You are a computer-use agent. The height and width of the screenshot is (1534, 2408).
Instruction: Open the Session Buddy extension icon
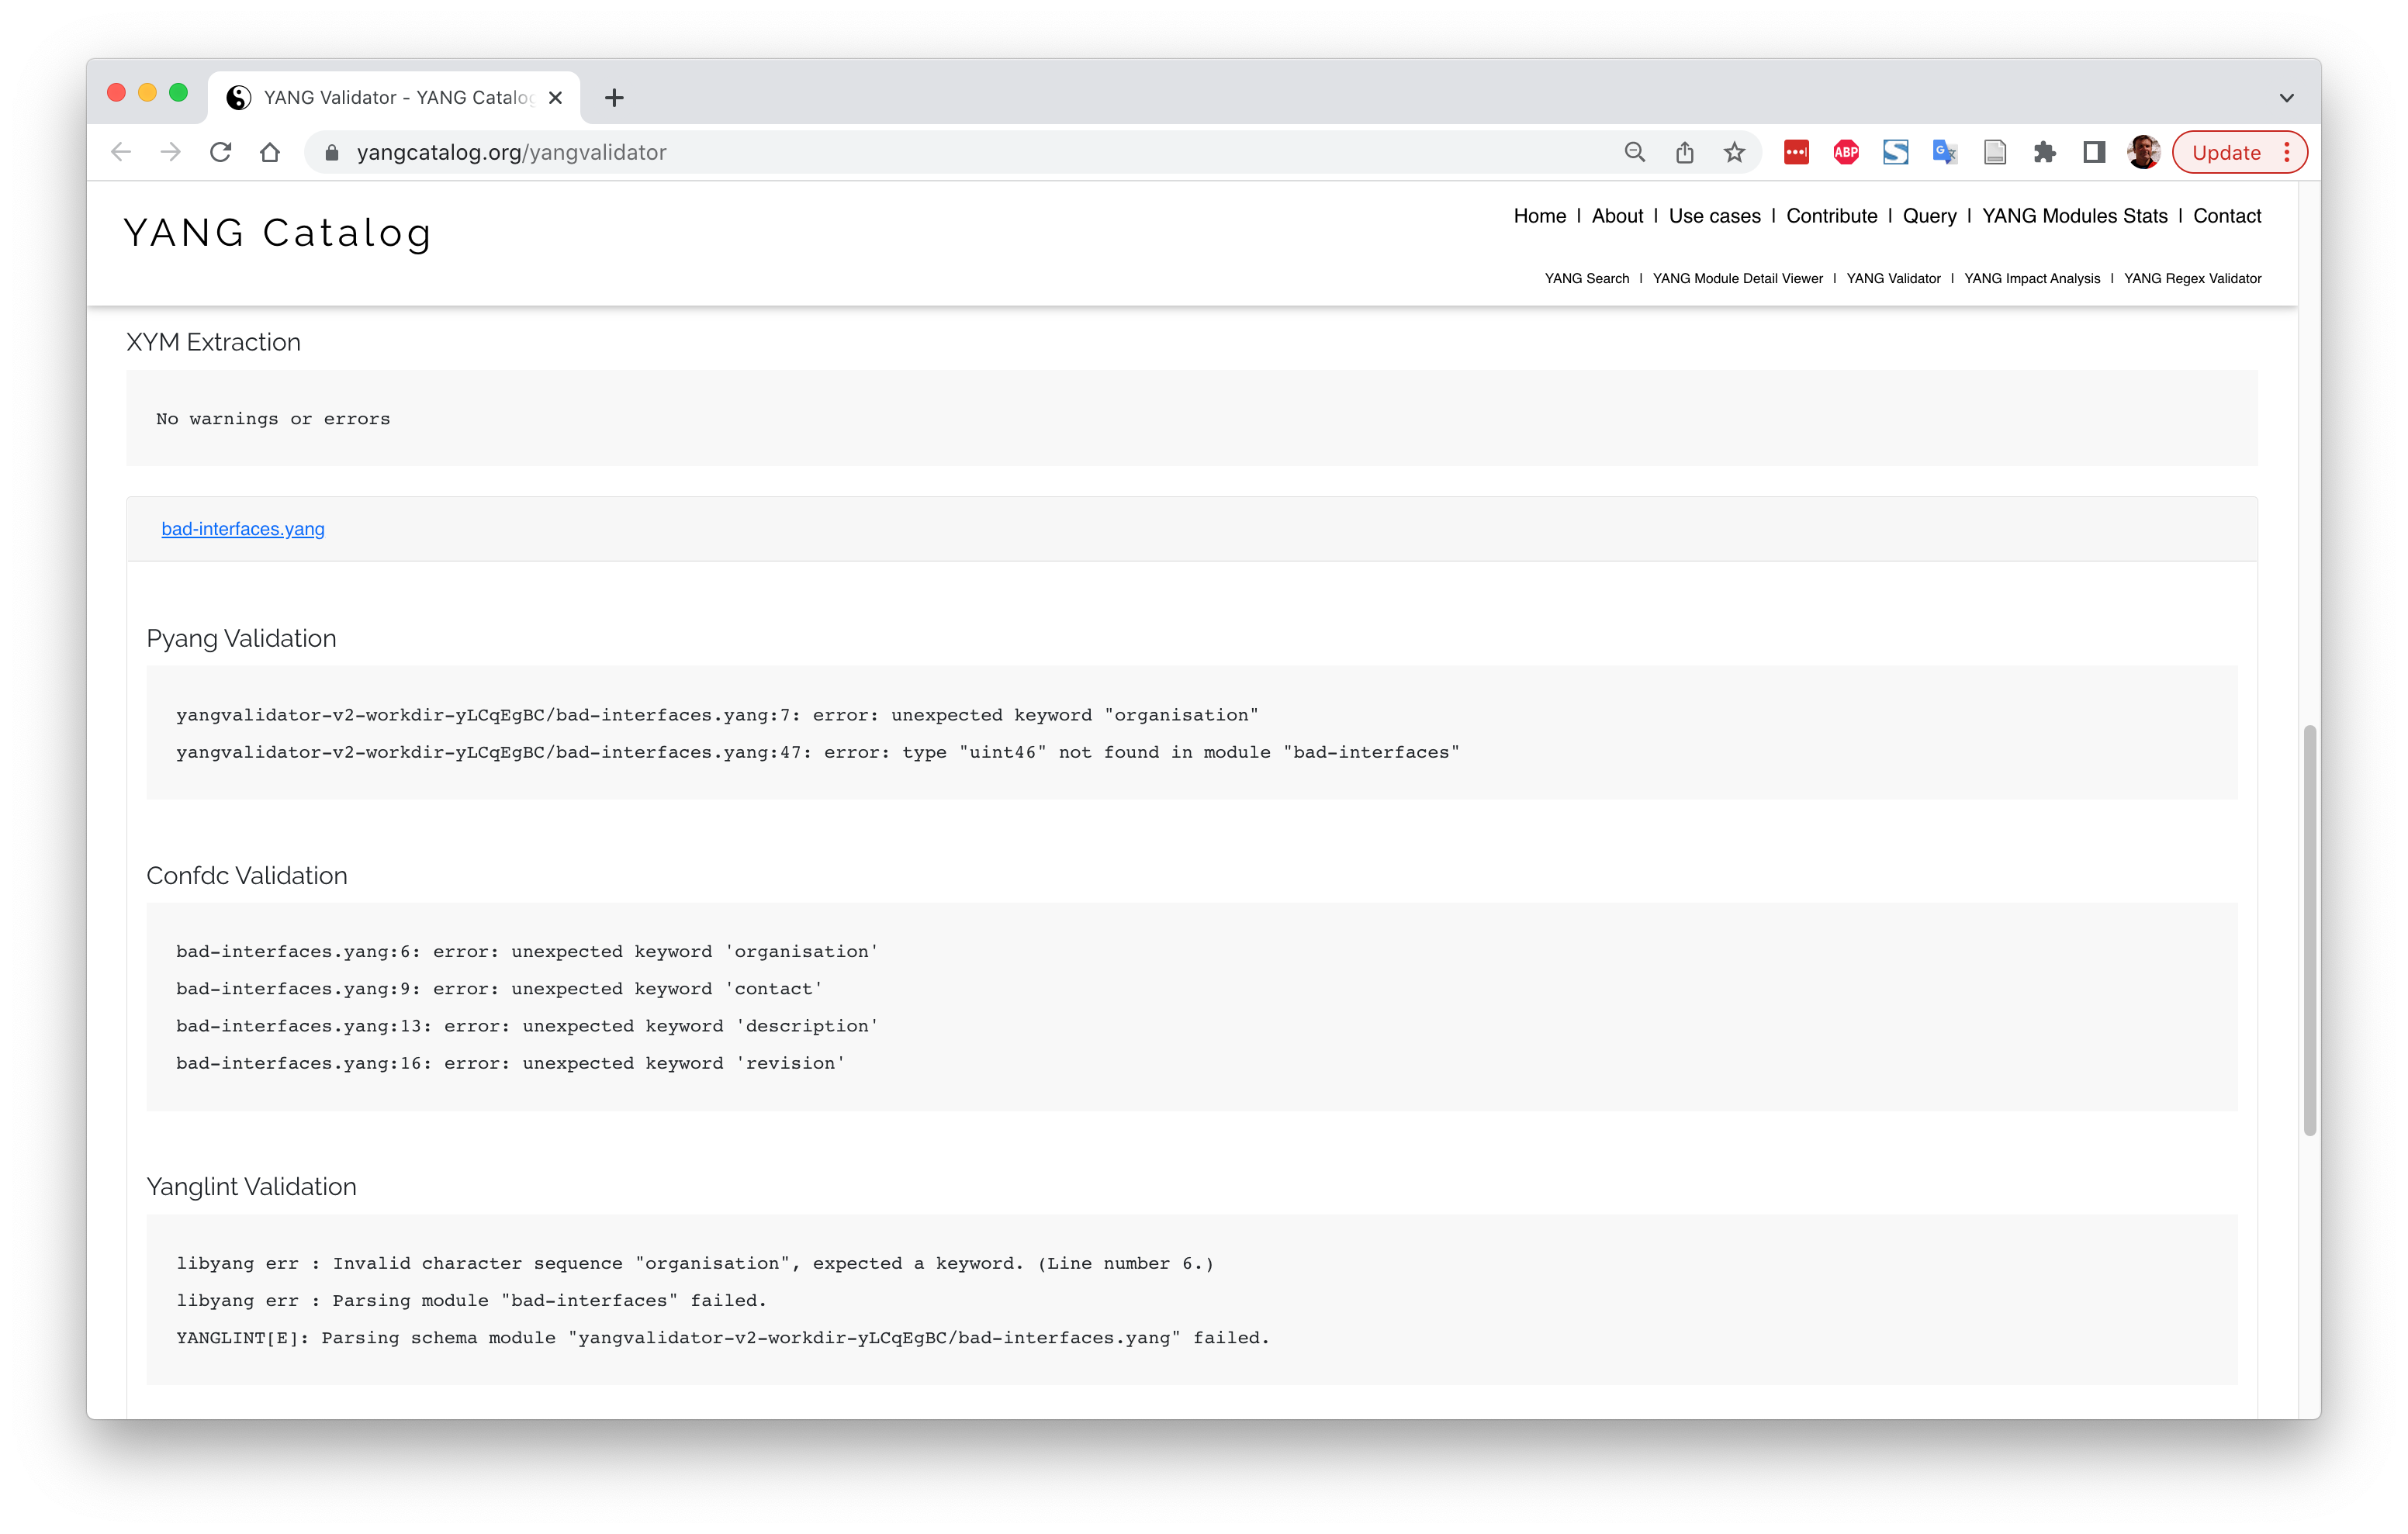coord(1895,152)
